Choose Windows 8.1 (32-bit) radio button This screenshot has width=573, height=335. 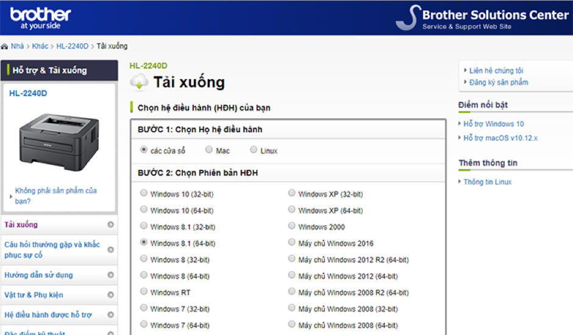tap(144, 226)
